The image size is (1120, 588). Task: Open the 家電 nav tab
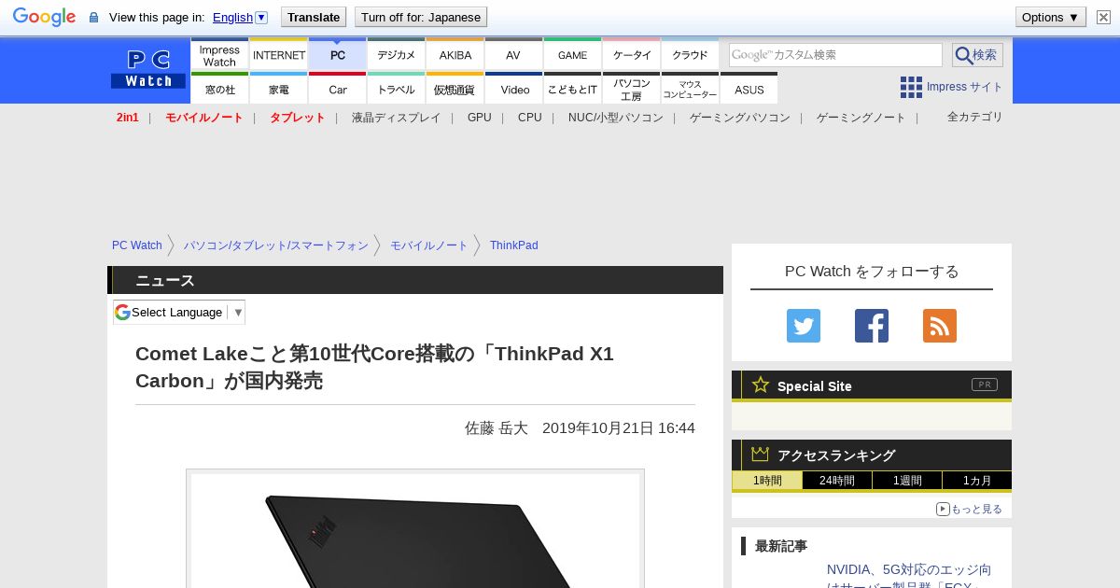[x=279, y=89]
